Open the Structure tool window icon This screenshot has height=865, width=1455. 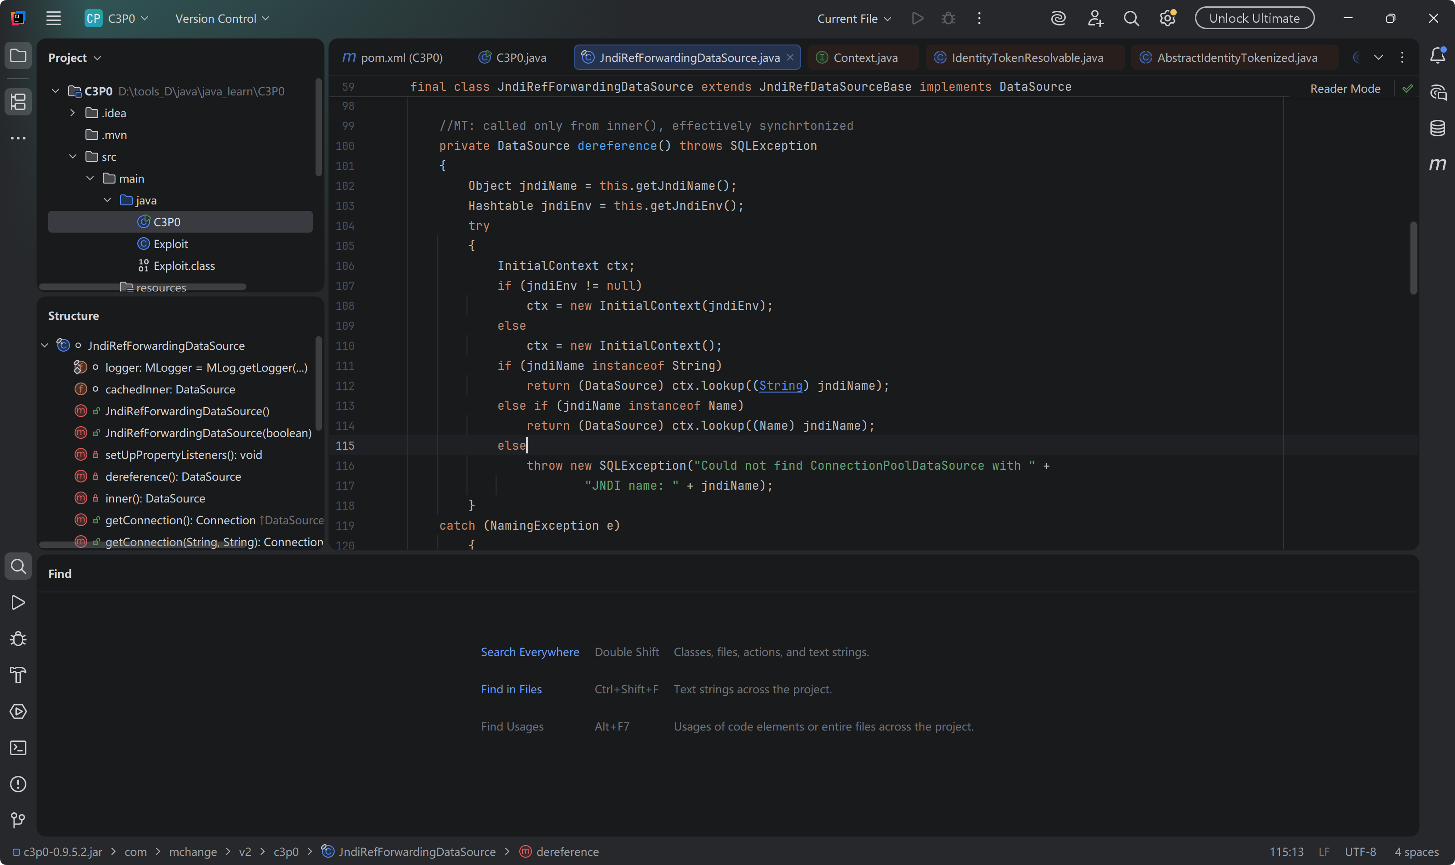point(18,102)
